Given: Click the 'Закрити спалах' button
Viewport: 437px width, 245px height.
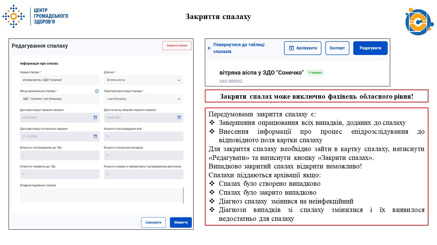Looking at the screenshot, I should [177, 45].
